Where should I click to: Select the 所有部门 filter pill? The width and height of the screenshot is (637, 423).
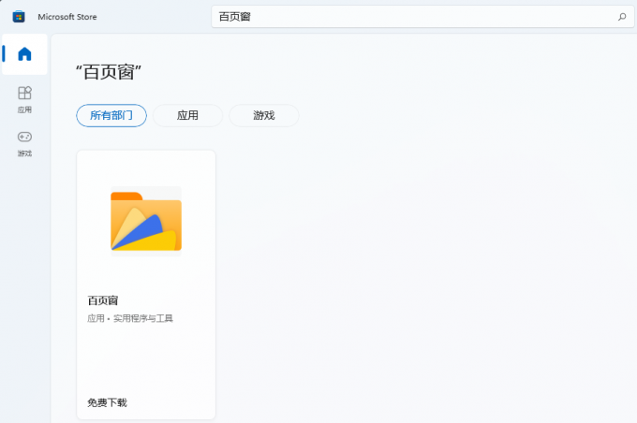[x=111, y=115]
